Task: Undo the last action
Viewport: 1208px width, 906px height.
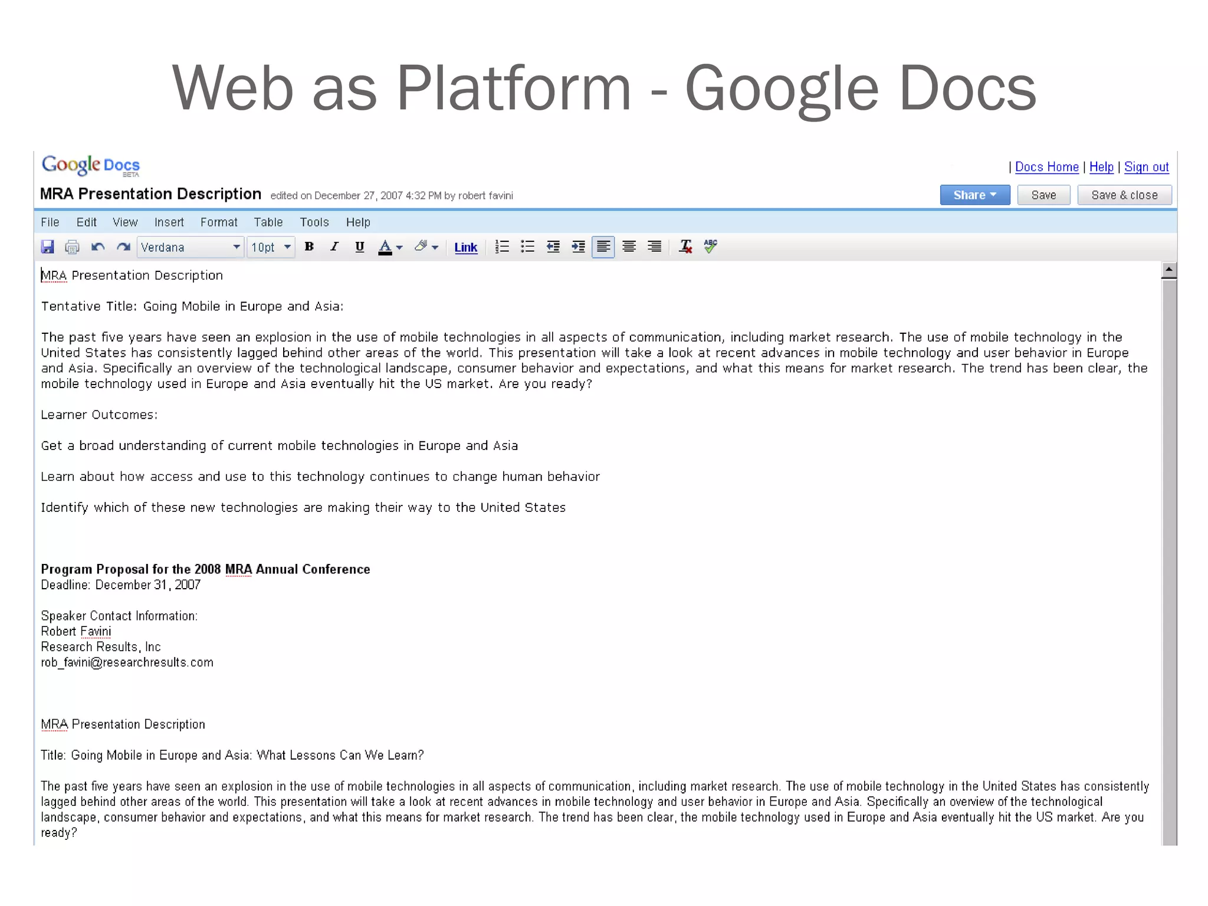Action: [98, 247]
